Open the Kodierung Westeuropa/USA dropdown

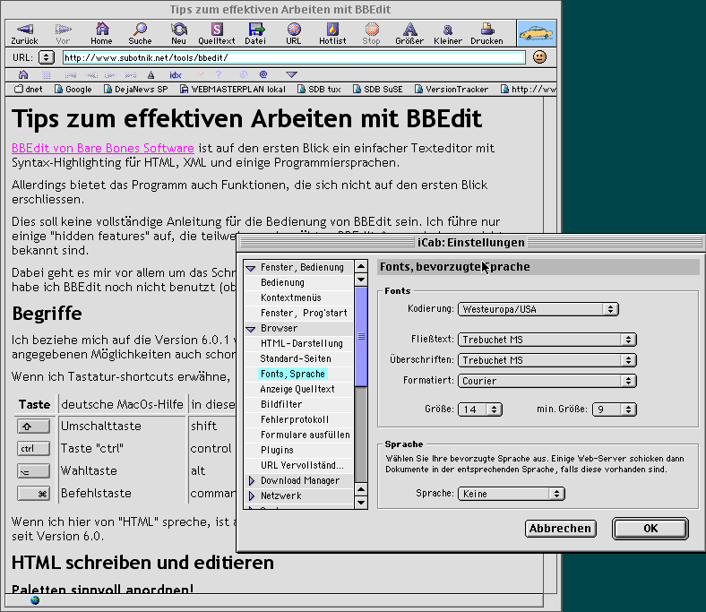538,309
